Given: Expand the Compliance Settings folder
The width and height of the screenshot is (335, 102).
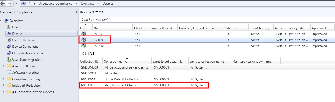Looking at the screenshot, I should [4, 79].
